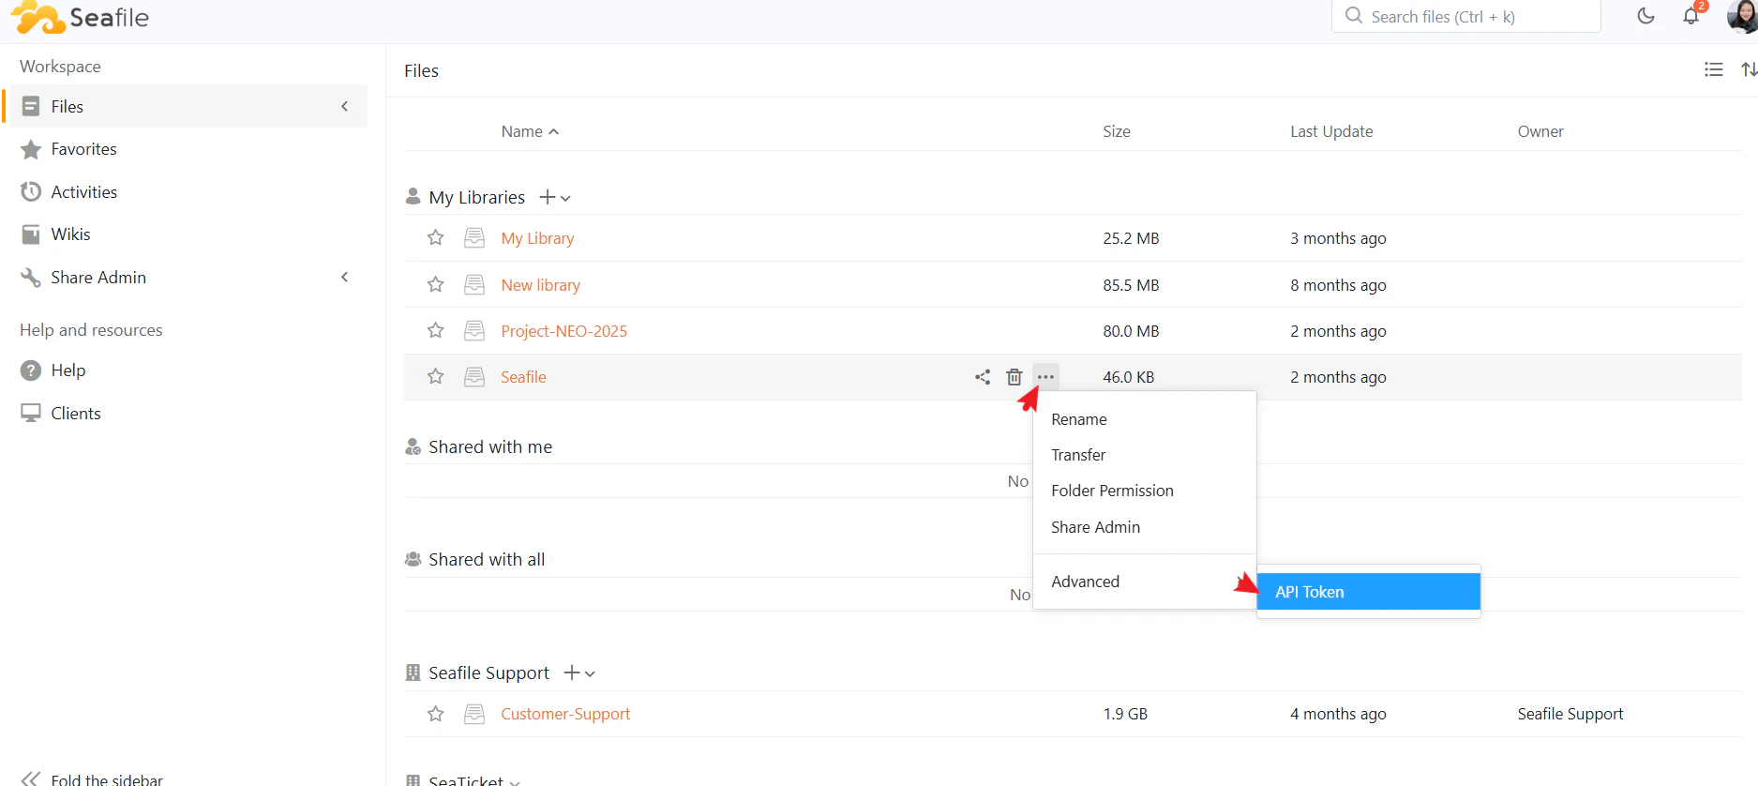Star the Seafile library row
Viewport: 1758px width, 786px height.
coord(435,376)
